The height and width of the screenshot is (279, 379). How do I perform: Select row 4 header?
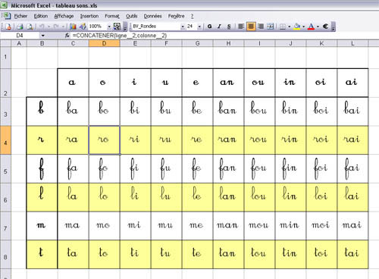(5, 140)
